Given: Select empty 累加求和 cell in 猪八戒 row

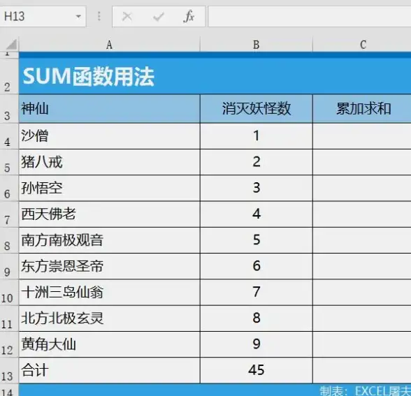Looking at the screenshot, I should (x=362, y=162).
